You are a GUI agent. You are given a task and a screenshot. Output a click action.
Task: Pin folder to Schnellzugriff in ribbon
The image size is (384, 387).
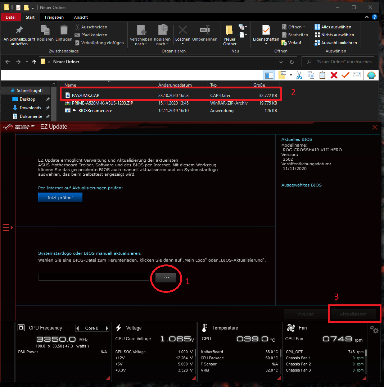tap(19, 36)
